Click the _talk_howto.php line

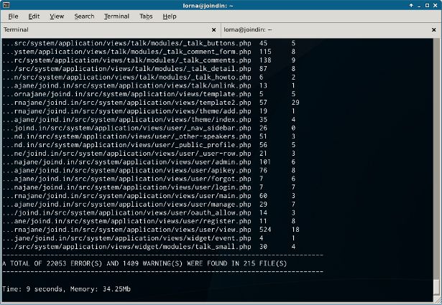[149, 77]
